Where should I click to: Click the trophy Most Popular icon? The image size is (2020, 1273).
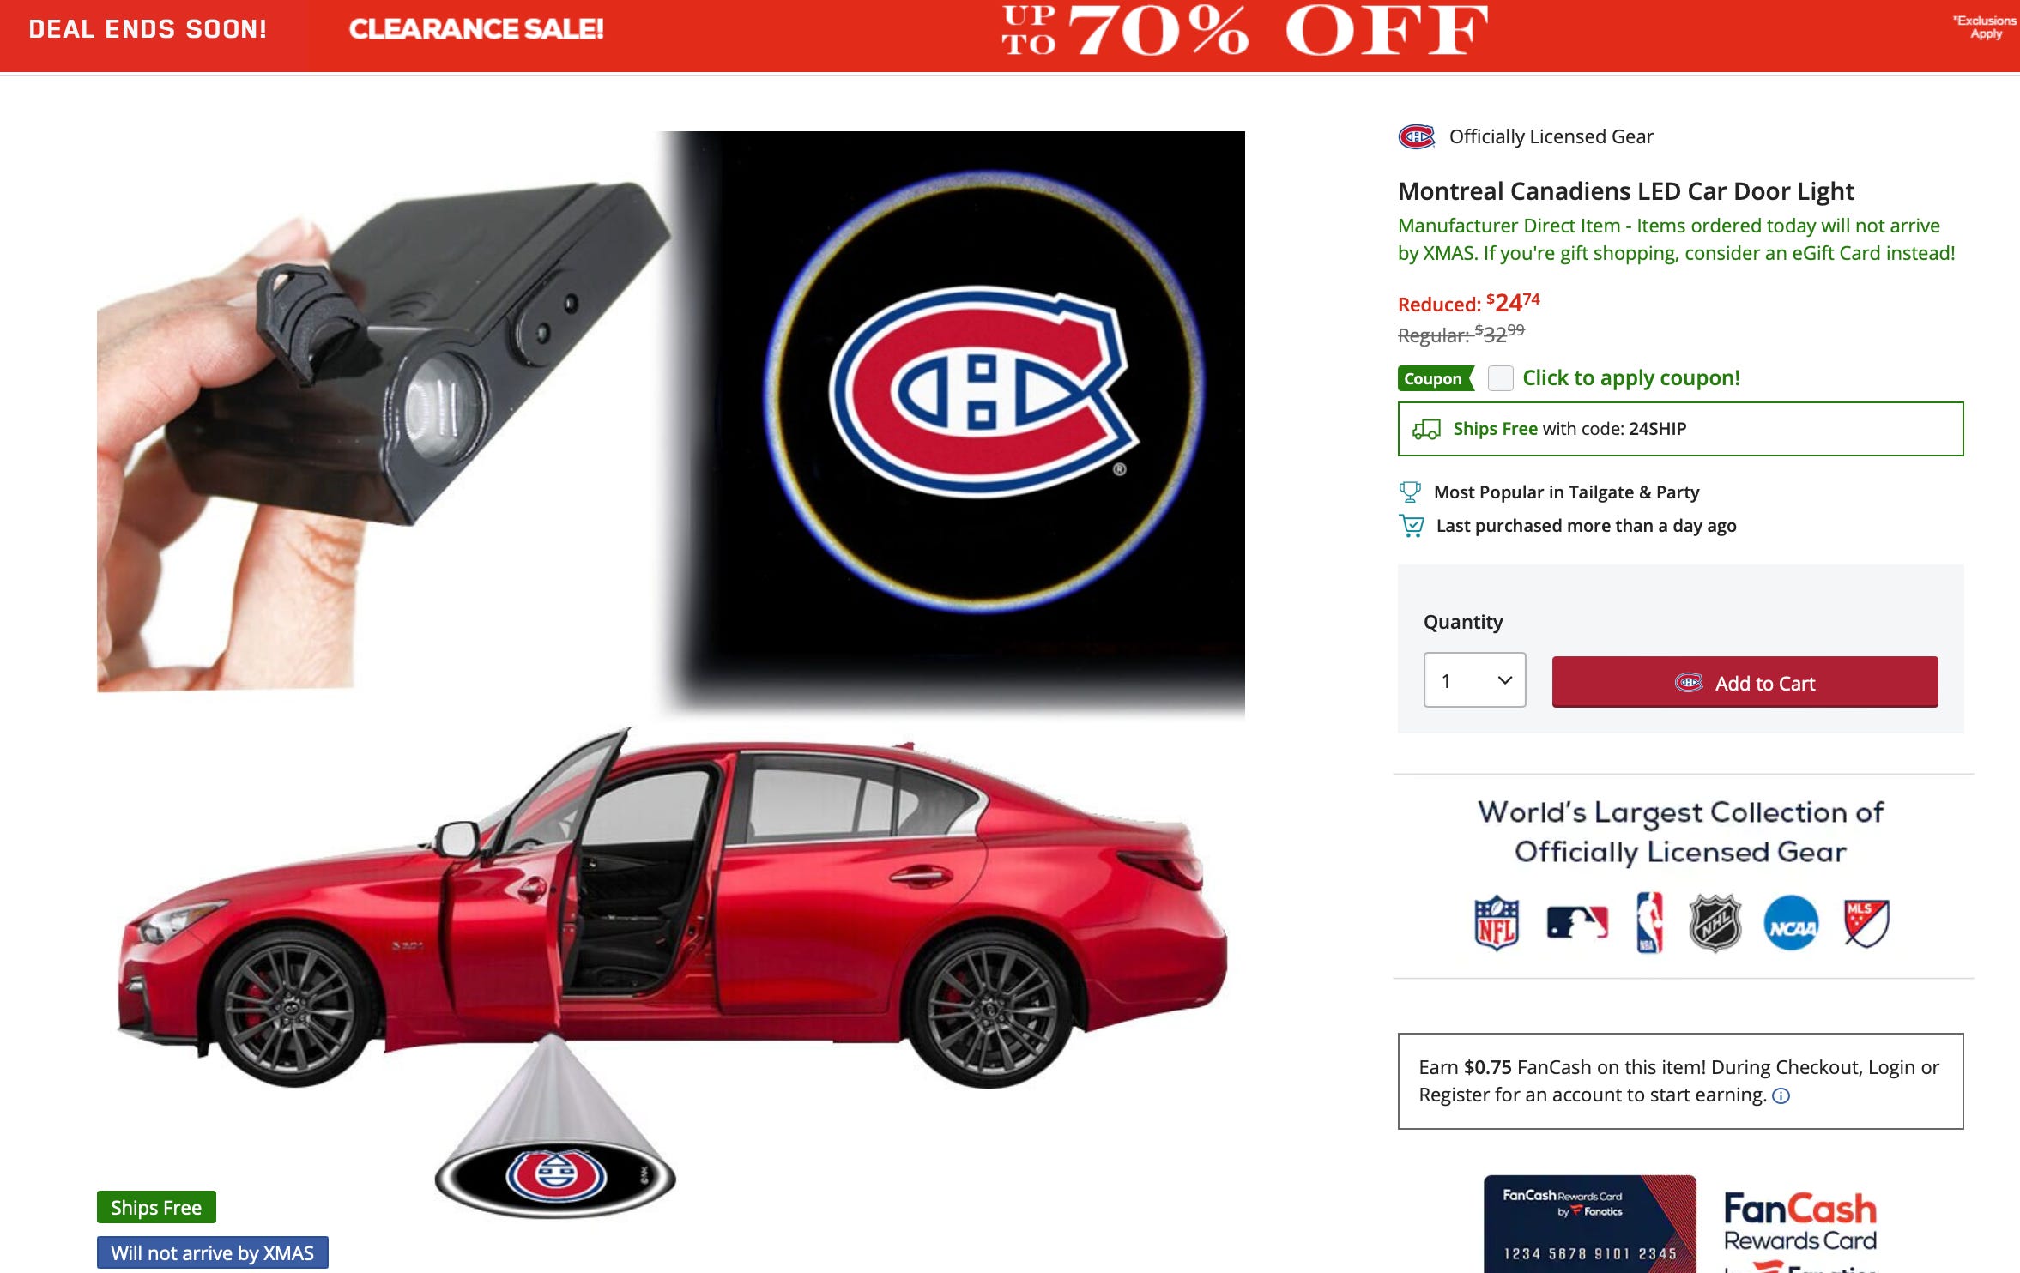(x=1410, y=492)
